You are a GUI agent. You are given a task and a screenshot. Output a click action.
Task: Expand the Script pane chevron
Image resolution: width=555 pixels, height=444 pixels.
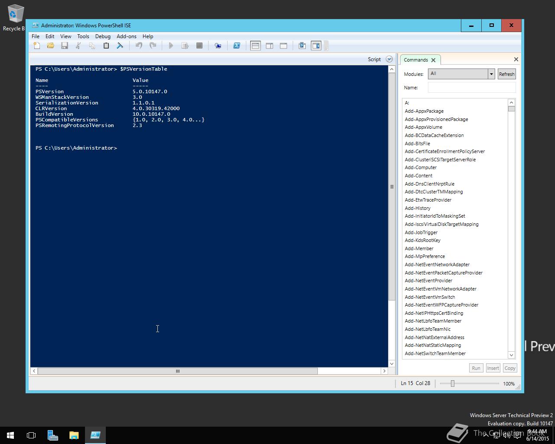pos(389,59)
